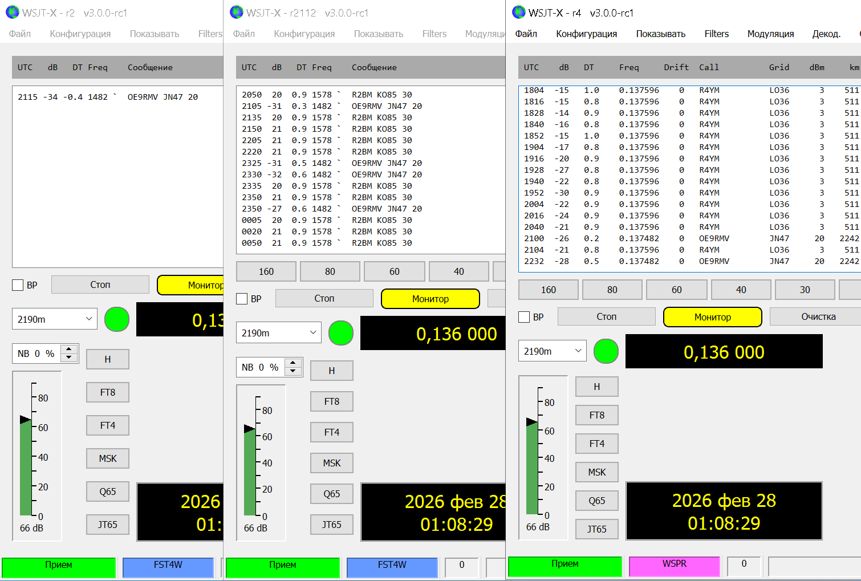The width and height of the screenshot is (861, 581).
Task: Click the WSJT-X globe icon in r2 title bar
Action: tap(12, 13)
